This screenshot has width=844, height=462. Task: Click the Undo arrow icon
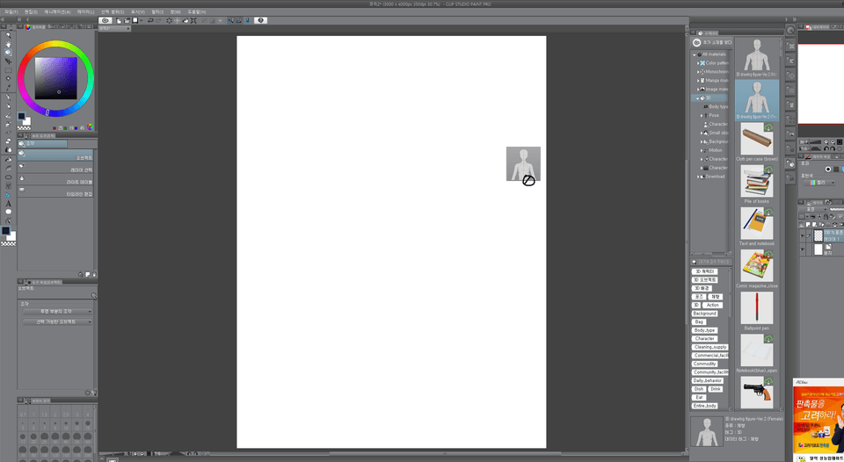(150, 20)
